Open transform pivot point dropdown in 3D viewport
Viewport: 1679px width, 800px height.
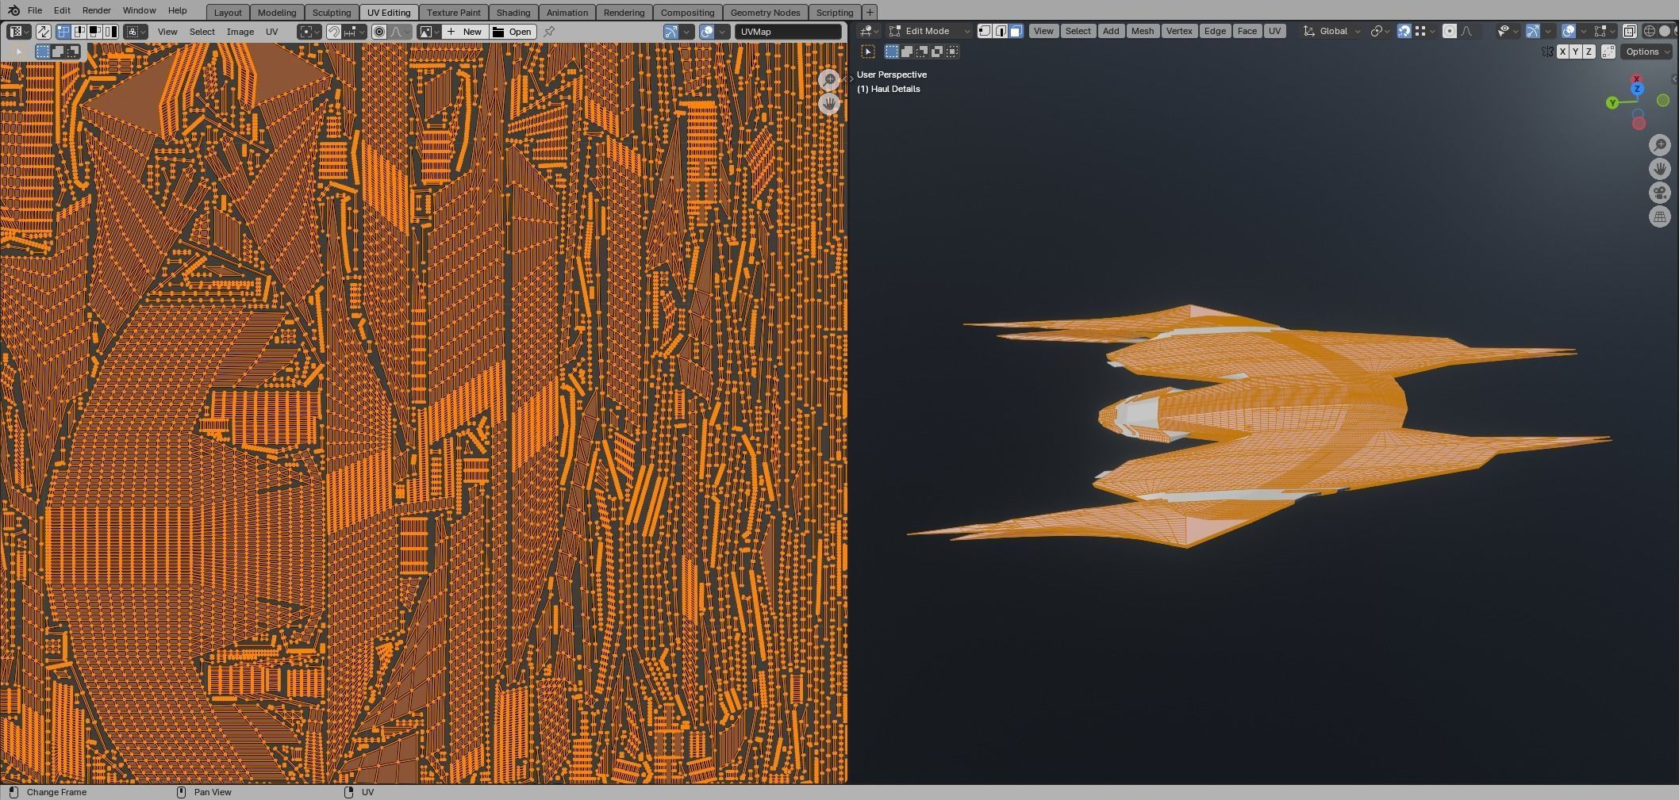(1381, 31)
